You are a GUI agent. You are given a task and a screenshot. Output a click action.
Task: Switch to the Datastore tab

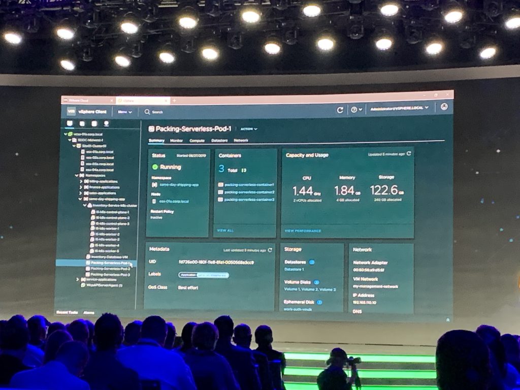[x=219, y=141]
